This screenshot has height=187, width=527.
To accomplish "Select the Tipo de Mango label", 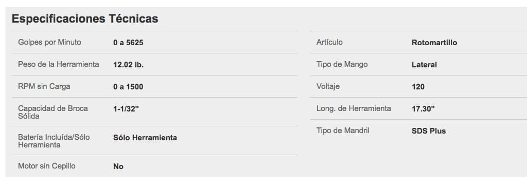I will point(342,64).
